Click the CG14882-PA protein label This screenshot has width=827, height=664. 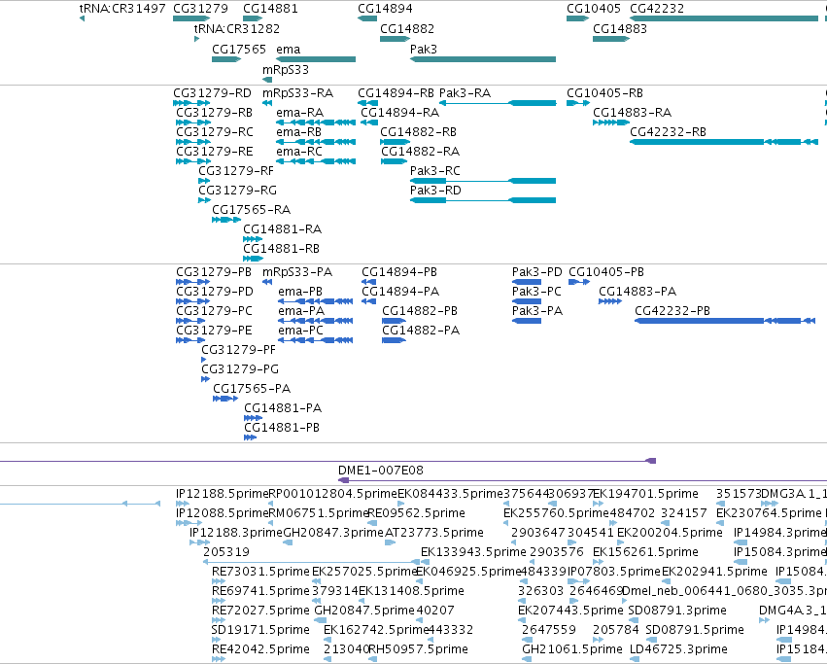point(421,331)
